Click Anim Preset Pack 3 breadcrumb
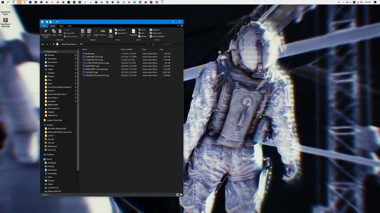The height and width of the screenshot is (213, 380). tap(69, 44)
